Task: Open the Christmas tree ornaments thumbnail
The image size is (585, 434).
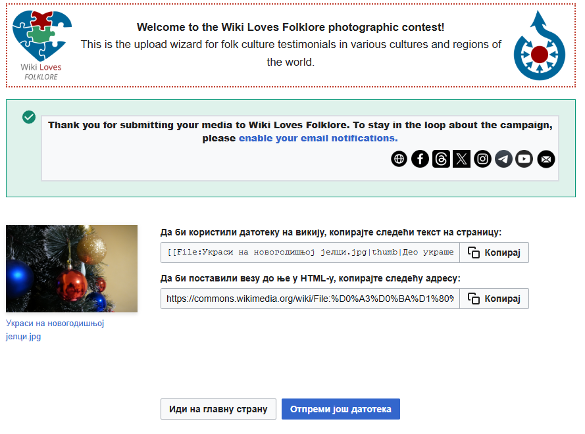Action: click(72, 268)
